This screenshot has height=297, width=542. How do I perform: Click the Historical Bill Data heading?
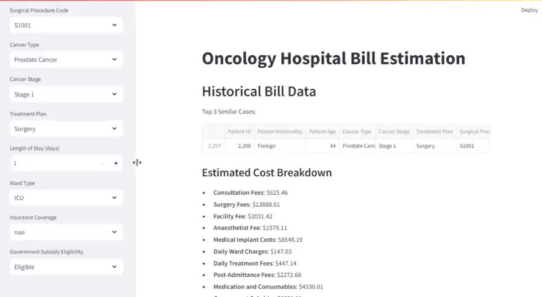pos(259,91)
